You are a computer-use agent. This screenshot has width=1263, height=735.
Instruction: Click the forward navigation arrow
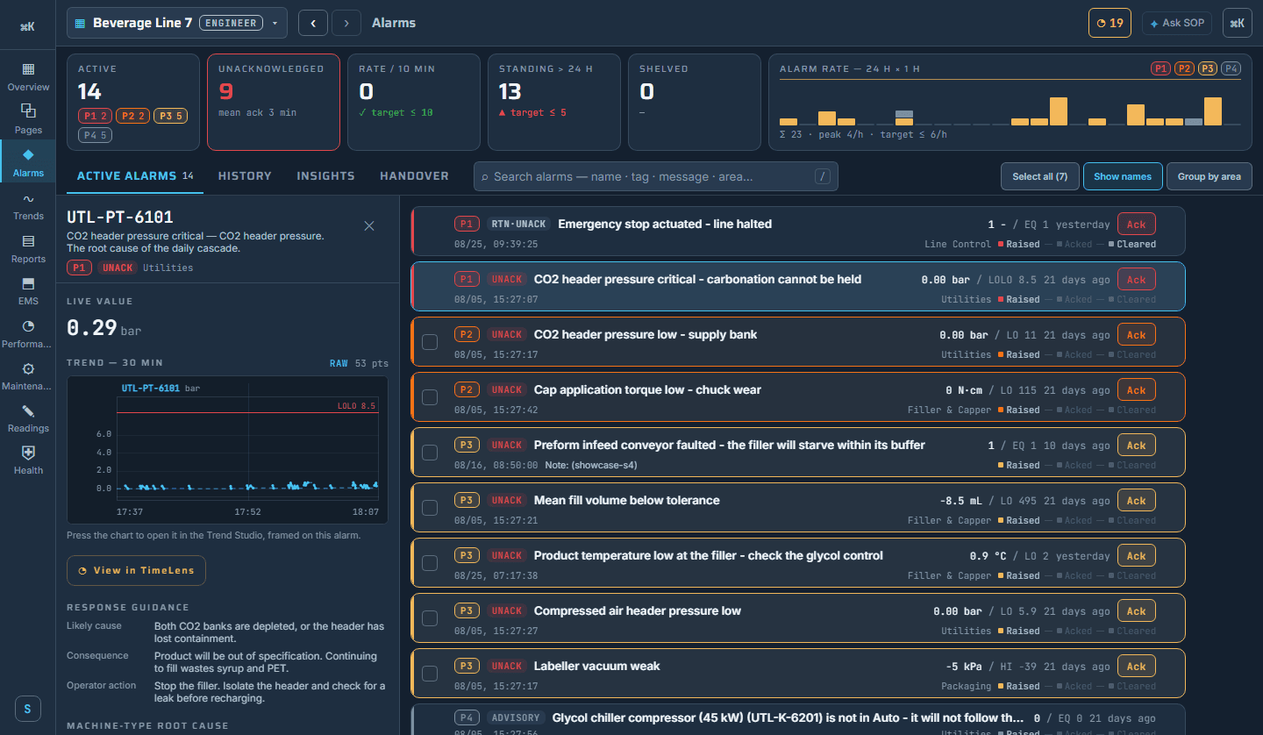(346, 23)
